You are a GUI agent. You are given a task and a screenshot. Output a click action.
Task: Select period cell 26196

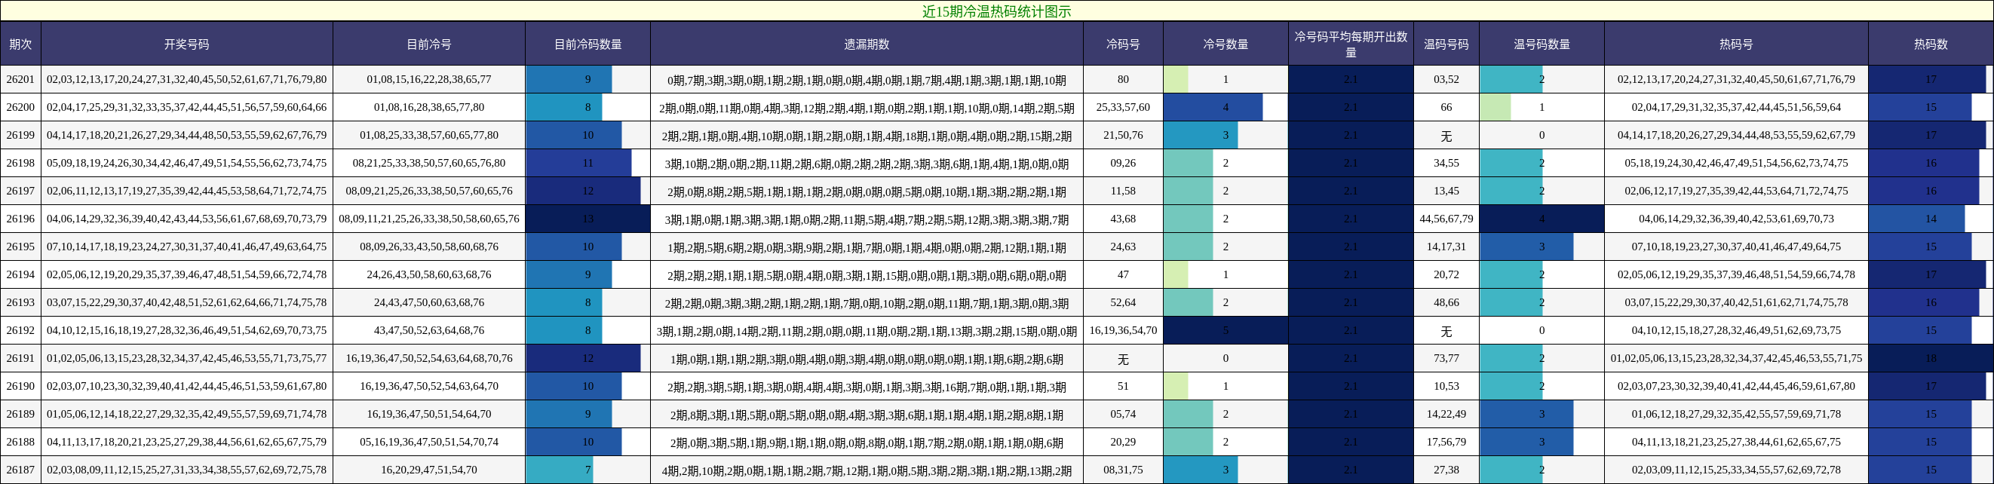pyautogui.click(x=21, y=219)
